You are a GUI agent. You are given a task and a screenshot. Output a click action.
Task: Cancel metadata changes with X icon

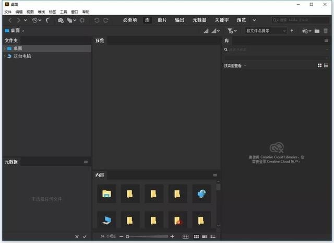pos(77,237)
